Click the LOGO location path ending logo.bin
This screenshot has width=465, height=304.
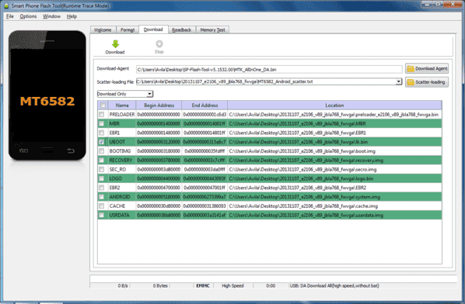301,178
